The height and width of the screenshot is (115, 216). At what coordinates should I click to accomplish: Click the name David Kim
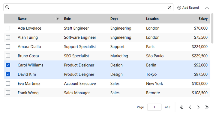point(27,74)
